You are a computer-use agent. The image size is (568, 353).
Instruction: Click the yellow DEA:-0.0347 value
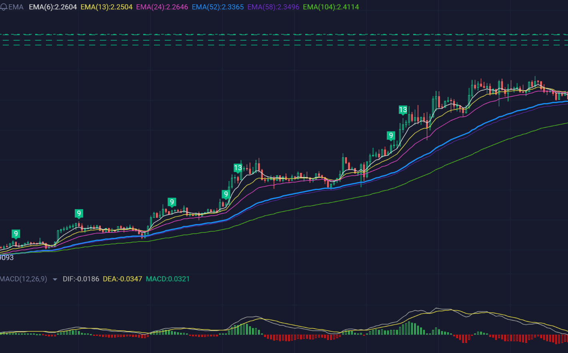click(x=122, y=279)
